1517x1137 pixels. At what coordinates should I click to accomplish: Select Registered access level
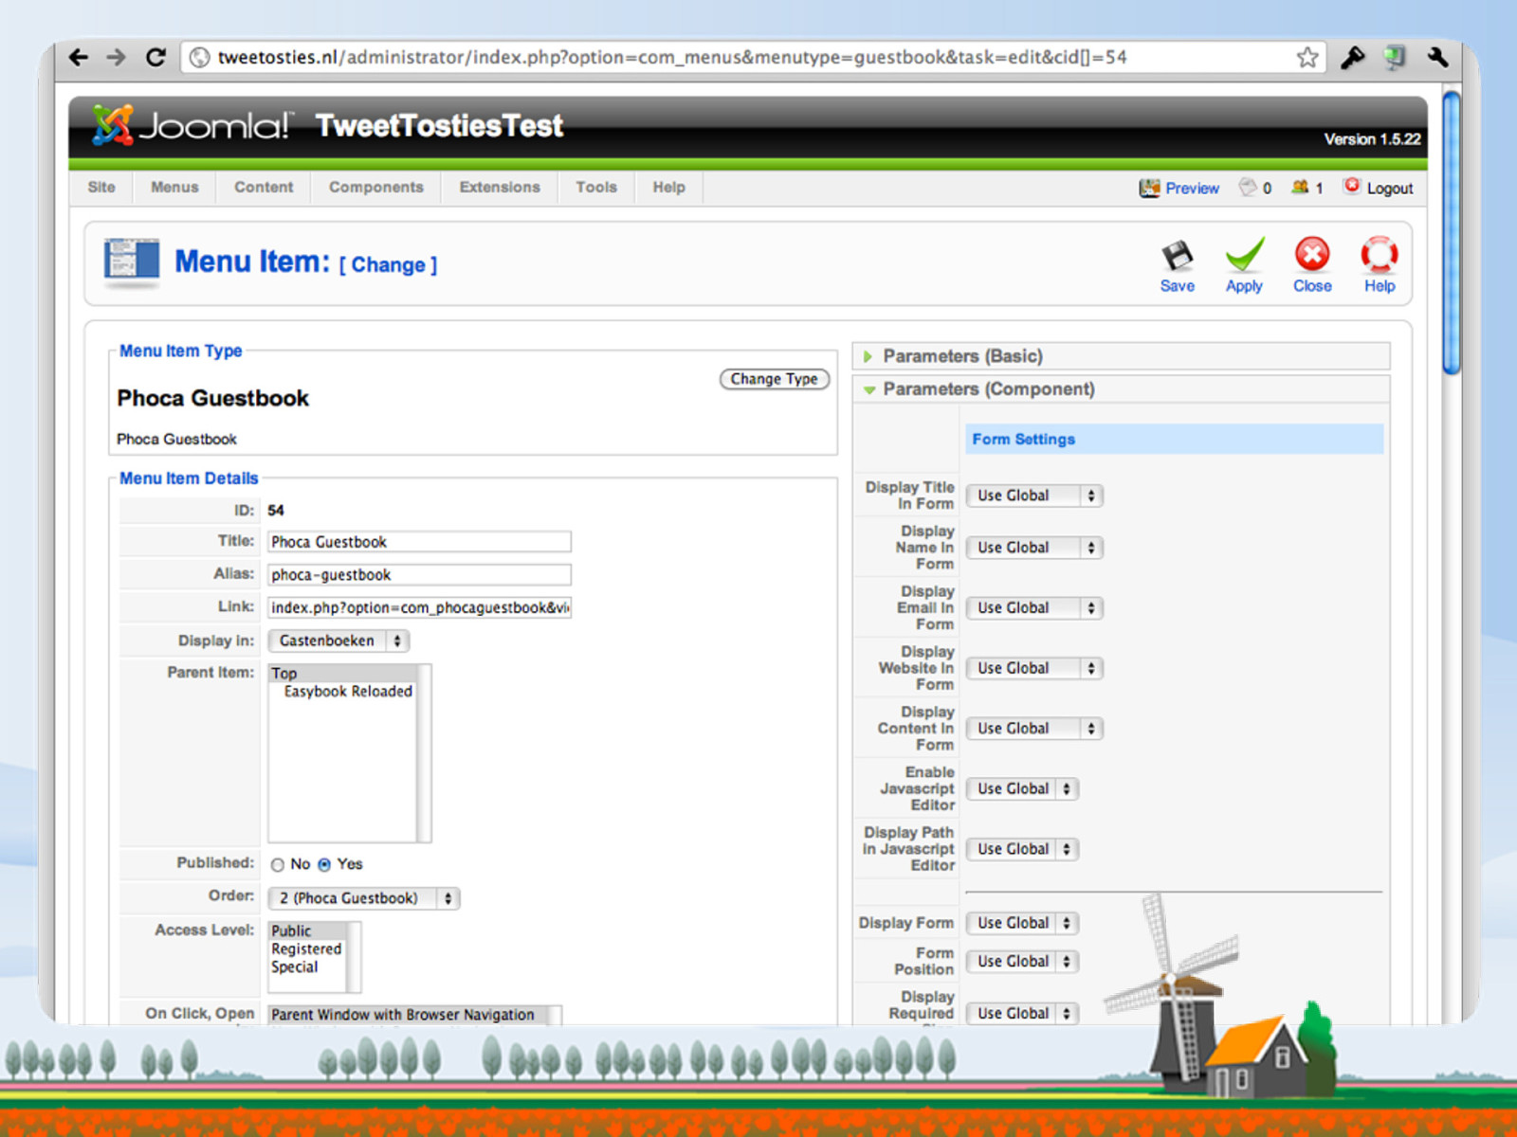307,948
